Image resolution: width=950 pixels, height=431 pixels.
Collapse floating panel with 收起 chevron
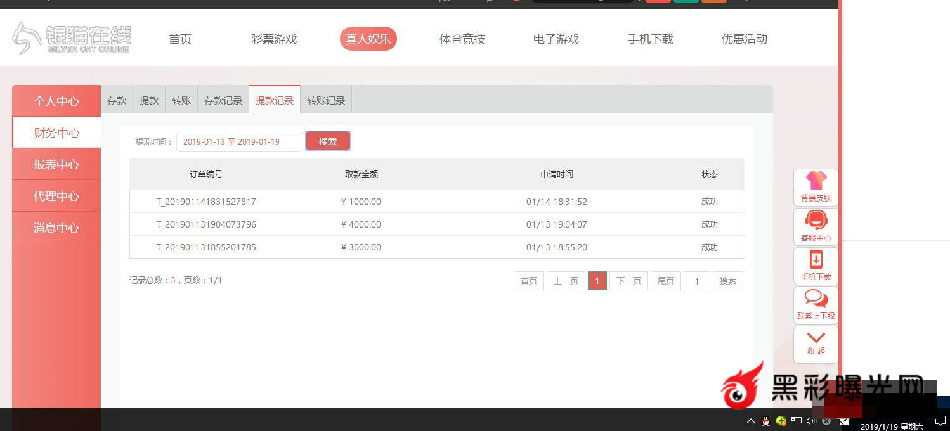(x=816, y=343)
